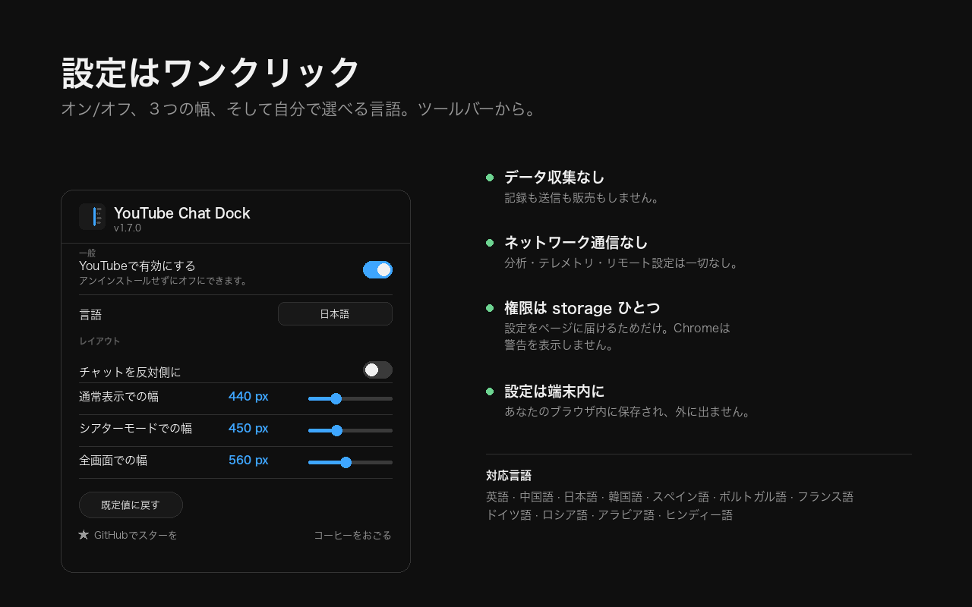
Task: Click the 既定値に戻す button
Action: tap(131, 505)
